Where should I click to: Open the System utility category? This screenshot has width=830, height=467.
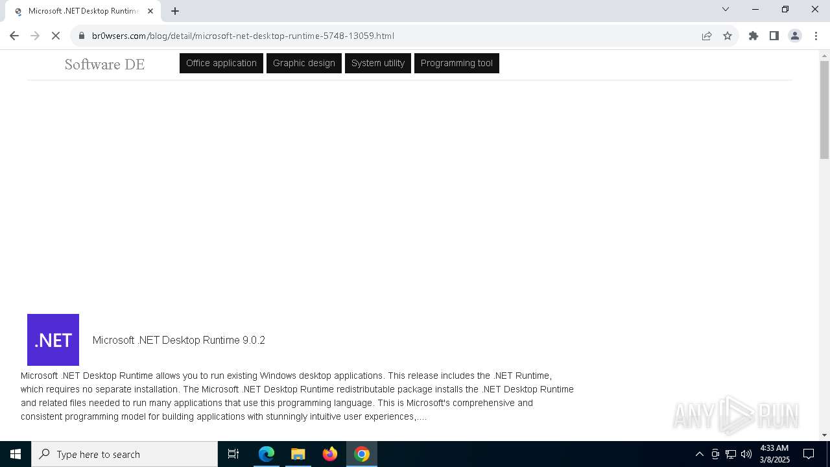pyautogui.click(x=378, y=63)
